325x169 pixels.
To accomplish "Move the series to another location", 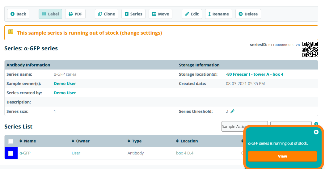I will pos(160,14).
